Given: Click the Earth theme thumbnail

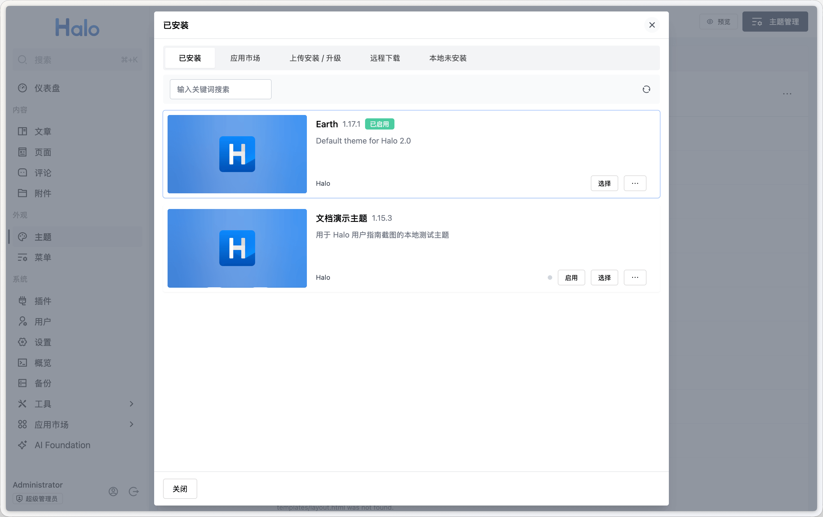Looking at the screenshot, I should [x=237, y=154].
